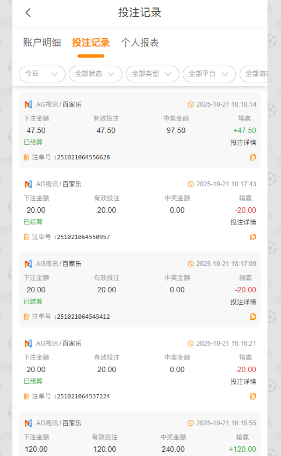Open 投注详情 for the 18:16:21 record
Viewport: 281px width, 456px height.
[243, 382]
